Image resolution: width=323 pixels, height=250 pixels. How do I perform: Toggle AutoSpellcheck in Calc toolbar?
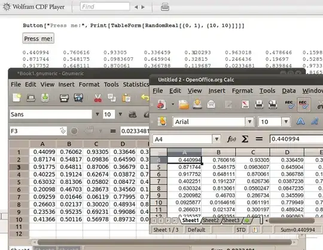click(304, 104)
